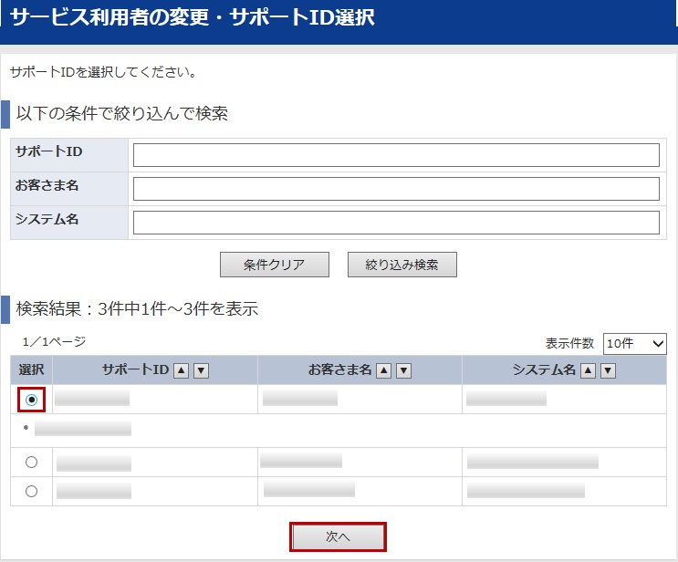
Task: Sort サポートID column ascending
Action: point(182,370)
